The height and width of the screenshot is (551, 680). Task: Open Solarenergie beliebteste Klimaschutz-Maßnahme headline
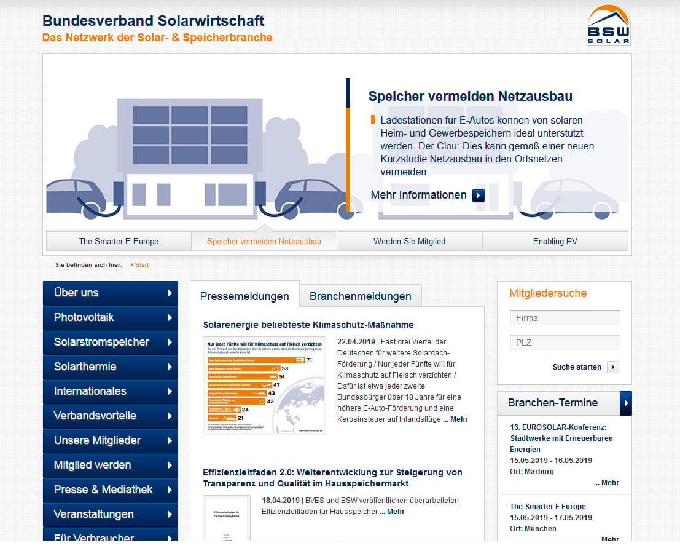tap(308, 325)
